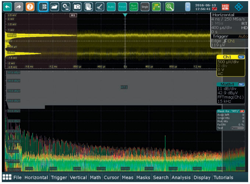
Task: Click the trigger position marker above waveform
Action: tap(125, 15)
